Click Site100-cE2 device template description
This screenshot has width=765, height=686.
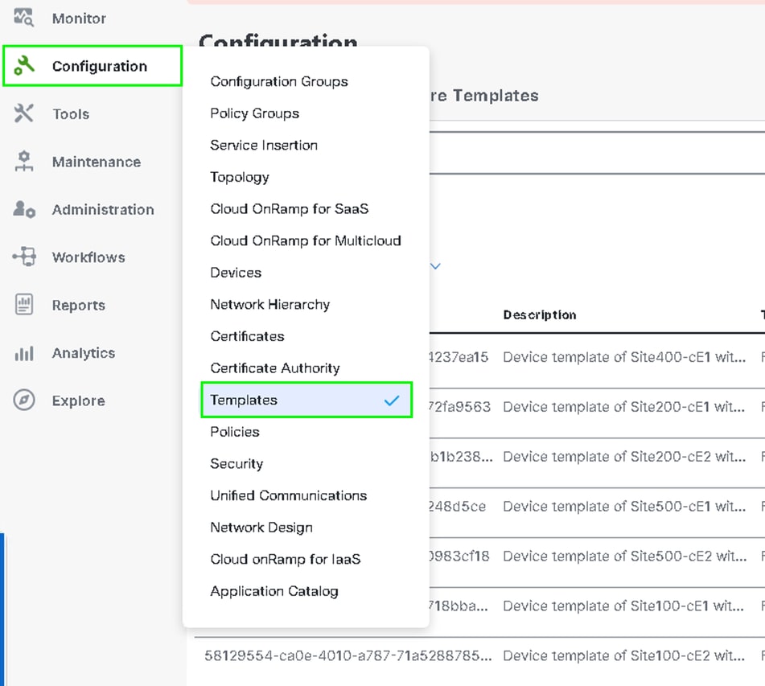click(624, 655)
